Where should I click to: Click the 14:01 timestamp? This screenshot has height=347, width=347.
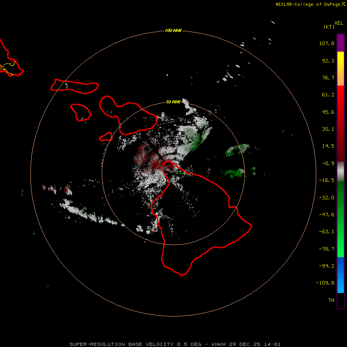tap(273, 344)
